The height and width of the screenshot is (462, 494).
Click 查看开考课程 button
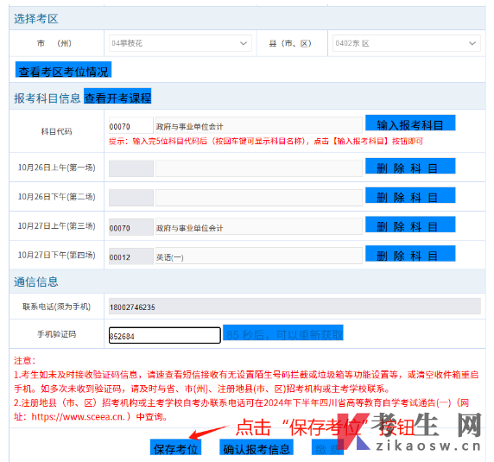[x=117, y=97]
